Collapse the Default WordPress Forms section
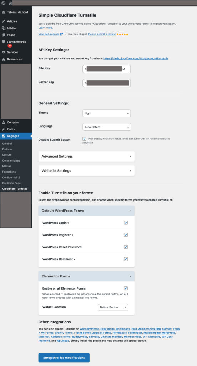Viewport: 197px width, 366px height. 86,211
